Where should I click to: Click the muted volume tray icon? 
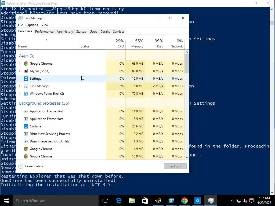(x=245, y=201)
